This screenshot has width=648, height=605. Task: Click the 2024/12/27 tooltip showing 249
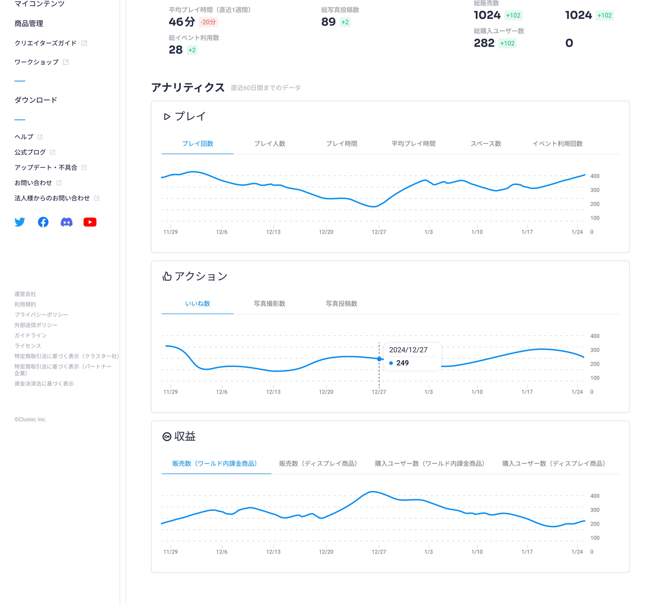[413, 357]
